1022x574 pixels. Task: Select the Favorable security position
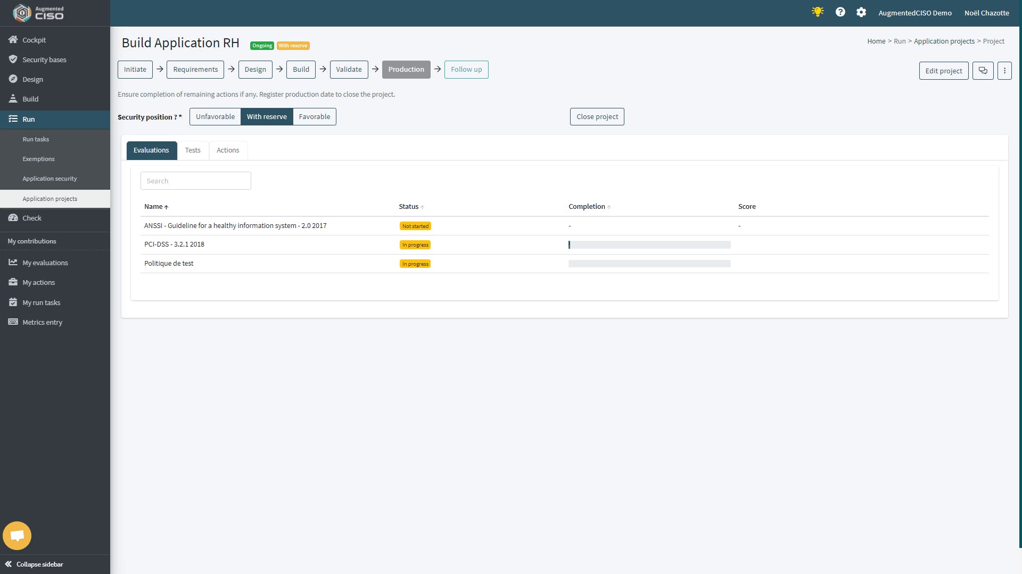click(314, 116)
